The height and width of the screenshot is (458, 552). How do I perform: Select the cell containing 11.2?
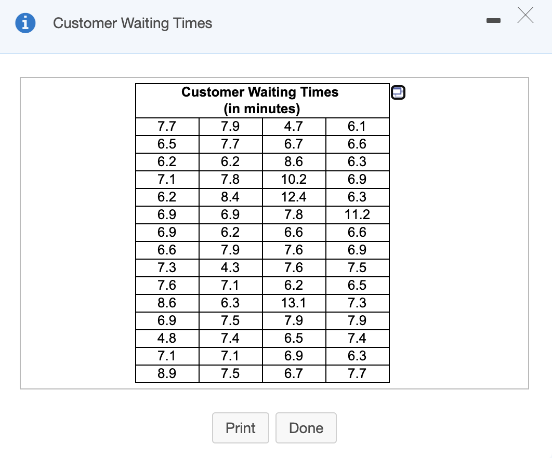pos(357,214)
